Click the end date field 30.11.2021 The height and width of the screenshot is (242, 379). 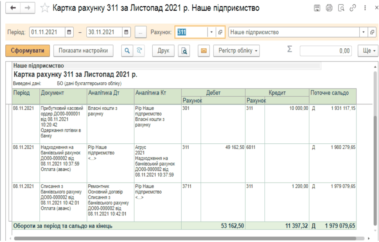tap(104, 32)
